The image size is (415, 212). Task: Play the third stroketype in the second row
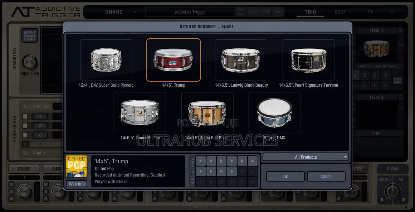click(221, 172)
